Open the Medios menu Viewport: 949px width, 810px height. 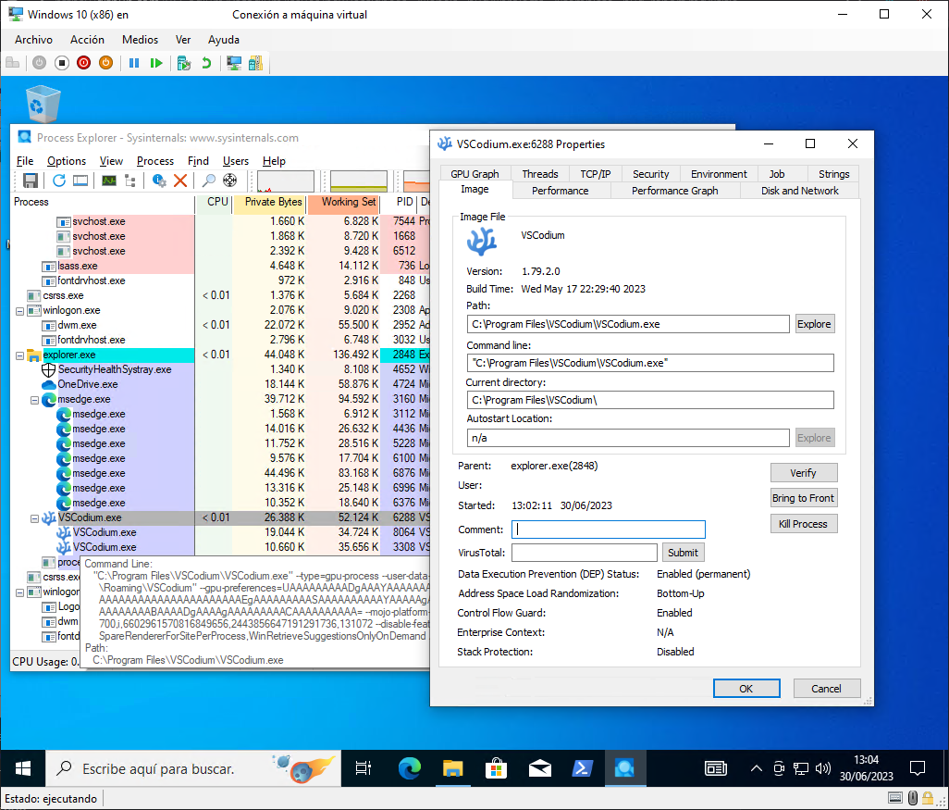click(140, 40)
